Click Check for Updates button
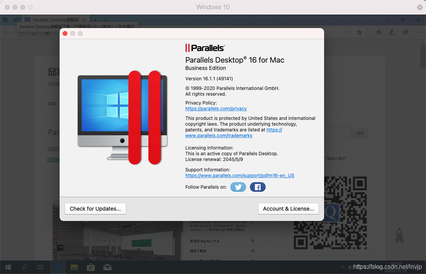Viewport: 426px width, 274px height. tap(95, 209)
